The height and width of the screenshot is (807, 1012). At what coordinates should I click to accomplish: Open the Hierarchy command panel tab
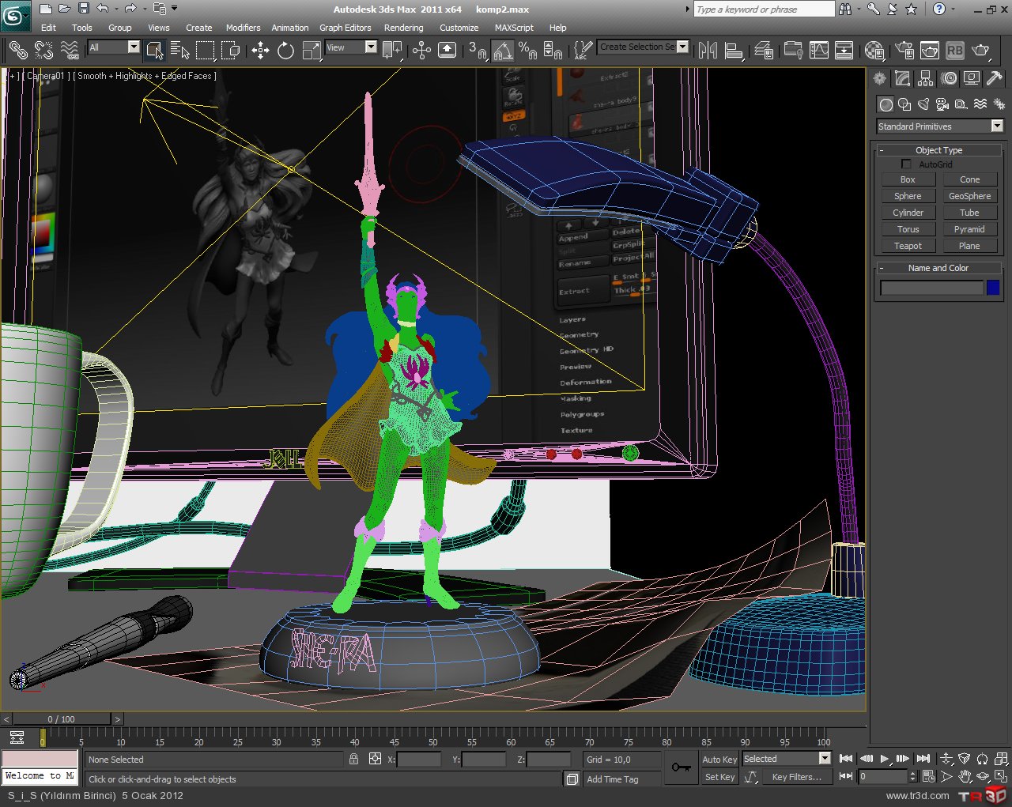pyautogui.click(x=925, y=78)
